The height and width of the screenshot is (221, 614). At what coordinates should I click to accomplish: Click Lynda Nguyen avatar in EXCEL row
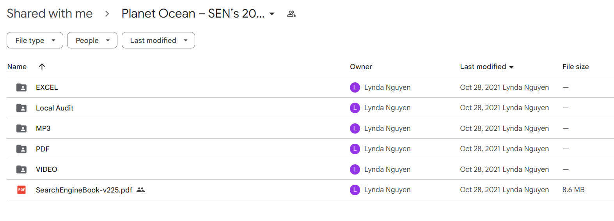click(x=355, y=87)
